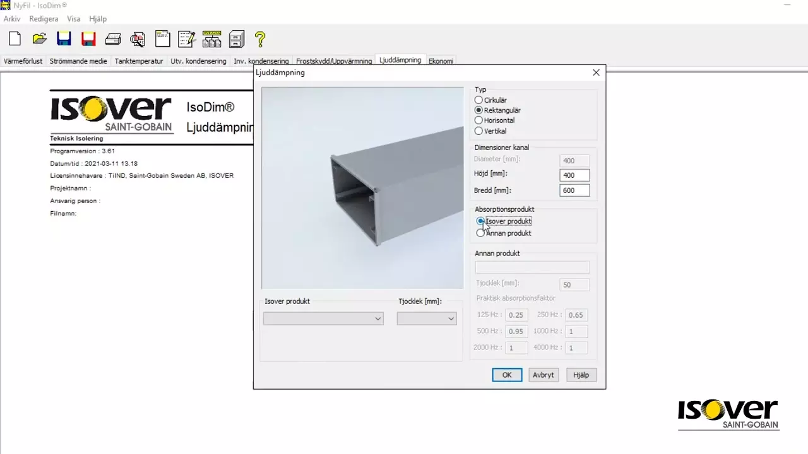
Task: Click the Bredd [mm] input field
Action: tap(574, 190)
